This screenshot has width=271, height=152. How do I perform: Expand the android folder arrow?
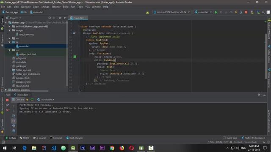[x=9, y=27]
